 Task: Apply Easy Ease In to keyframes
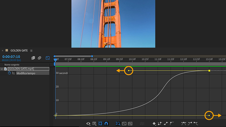(190, 123)
